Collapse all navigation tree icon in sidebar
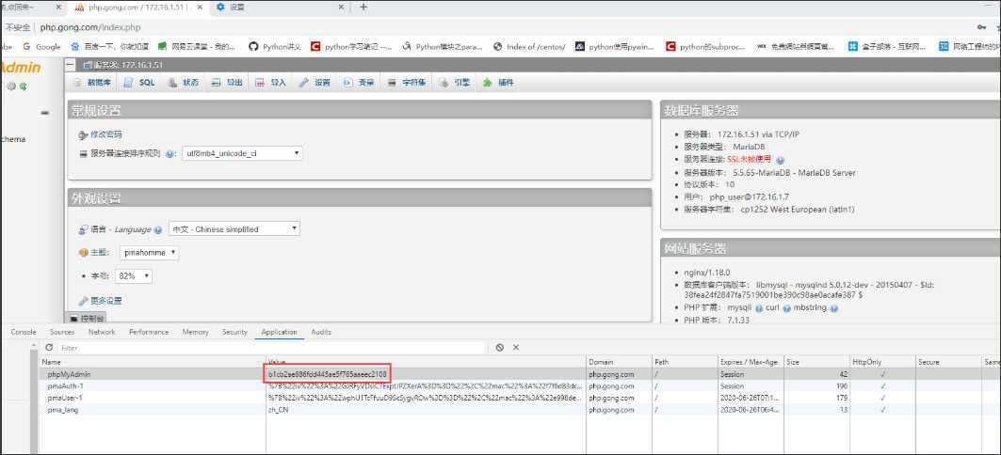Screen dimensions: 1001x455 (x=44, y=114)
